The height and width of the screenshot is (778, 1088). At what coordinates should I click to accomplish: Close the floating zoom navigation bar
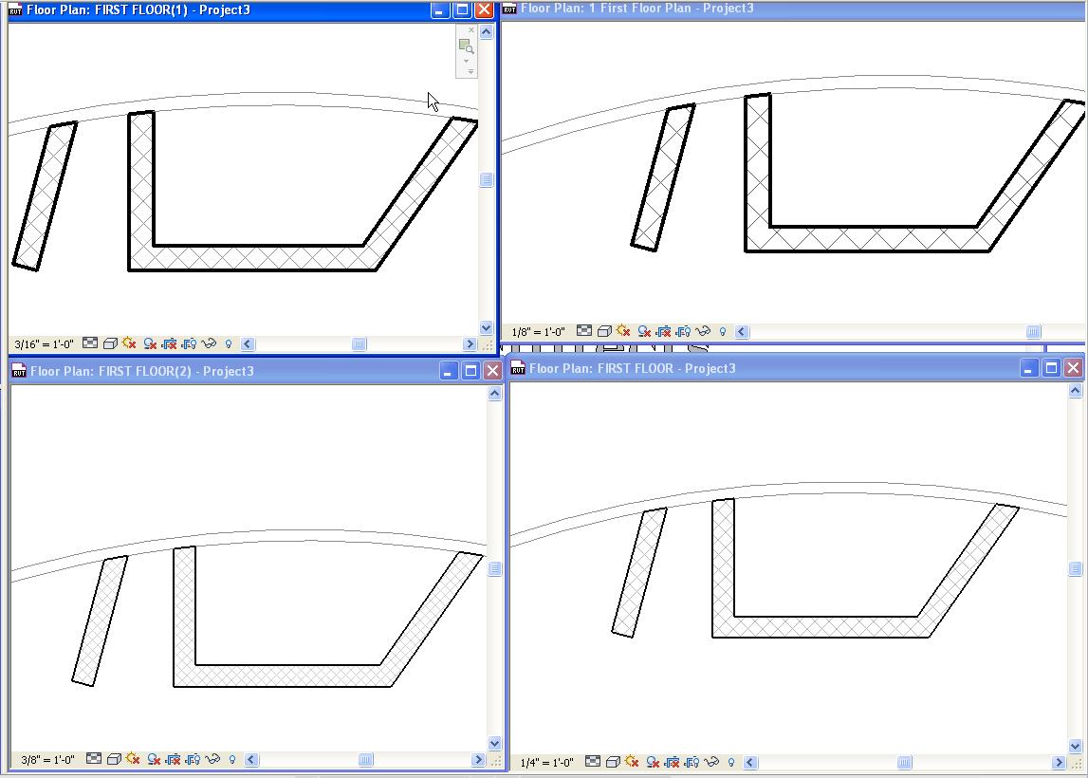click(471, 29)
